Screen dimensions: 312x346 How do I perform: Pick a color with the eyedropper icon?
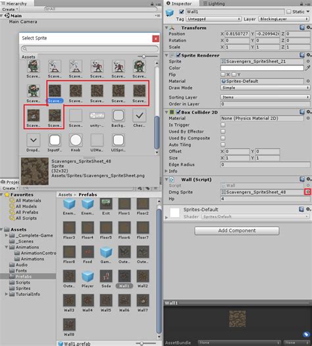point(308,68)
